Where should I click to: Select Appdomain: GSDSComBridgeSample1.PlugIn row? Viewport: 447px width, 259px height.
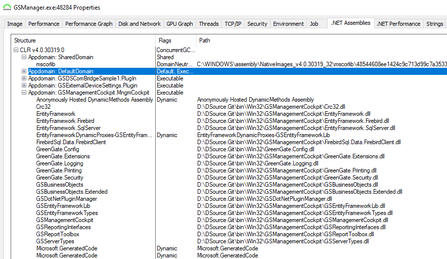click(82, 78)
